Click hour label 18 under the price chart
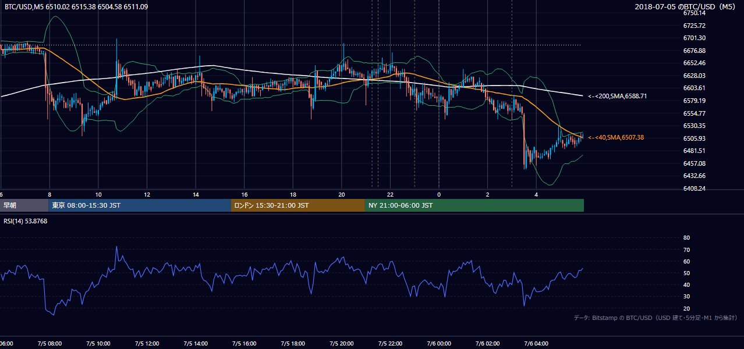This screenshot has width=744, height=349. click(293, 194)
